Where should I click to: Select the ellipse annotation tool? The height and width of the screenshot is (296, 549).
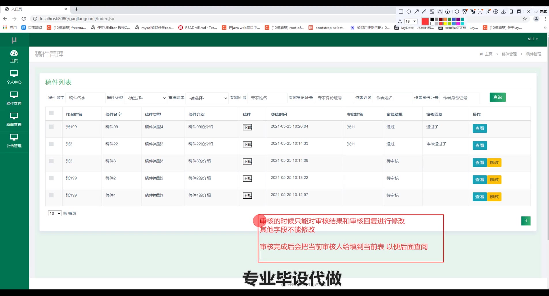(x=408, y=12)
